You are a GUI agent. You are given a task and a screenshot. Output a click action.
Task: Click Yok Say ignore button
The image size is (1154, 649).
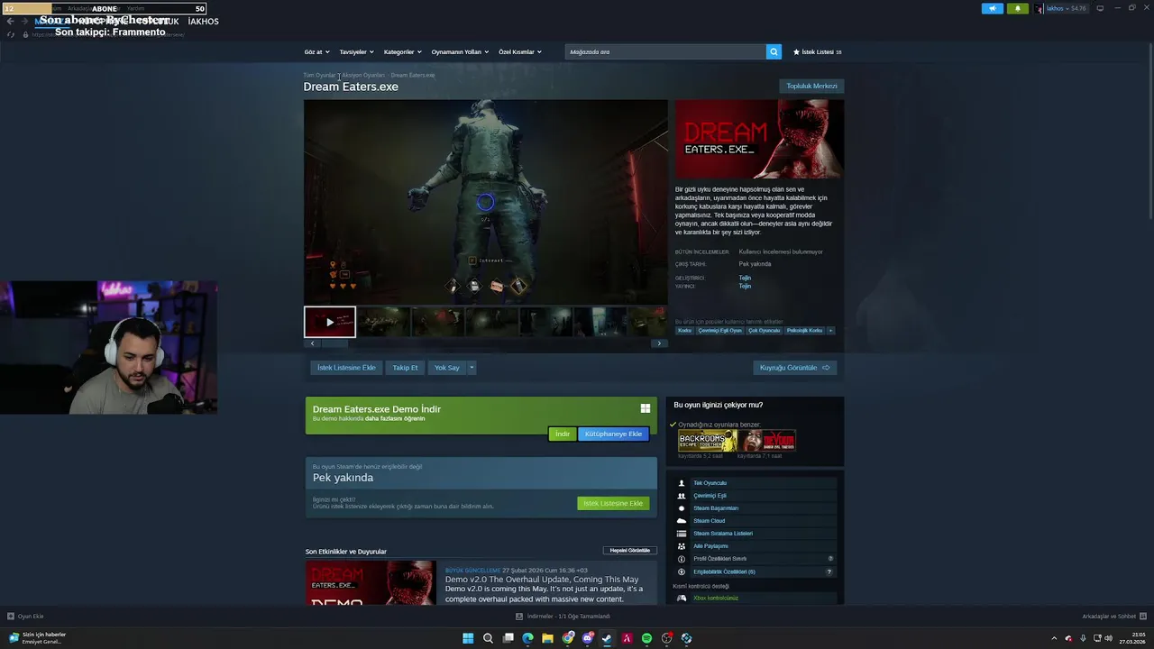click(446, 367)
